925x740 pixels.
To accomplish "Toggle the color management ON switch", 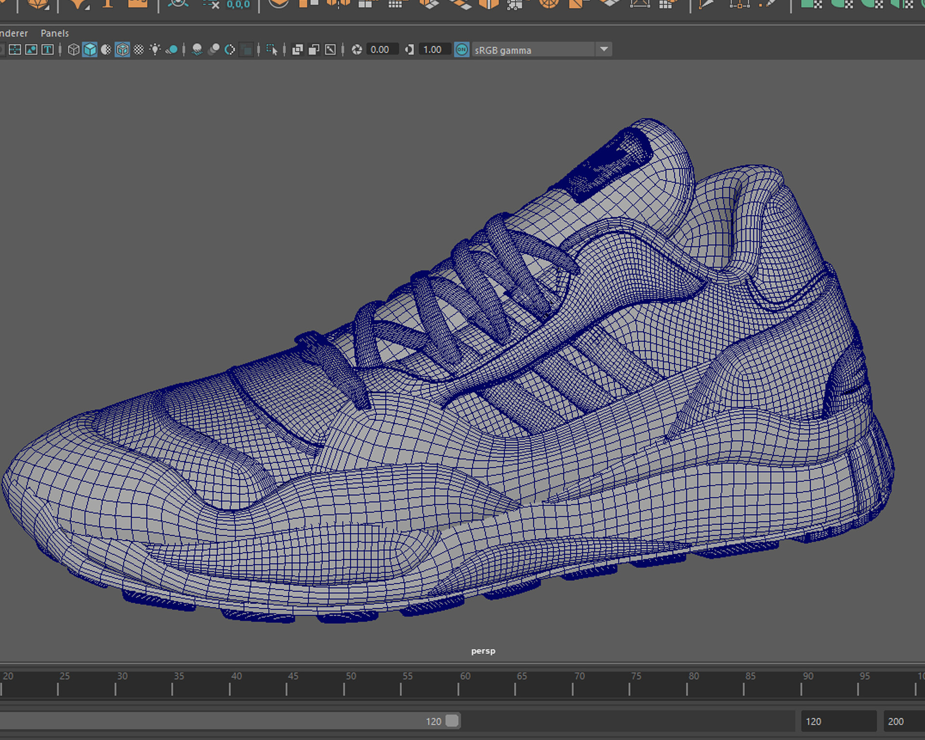I will (462, 50).
